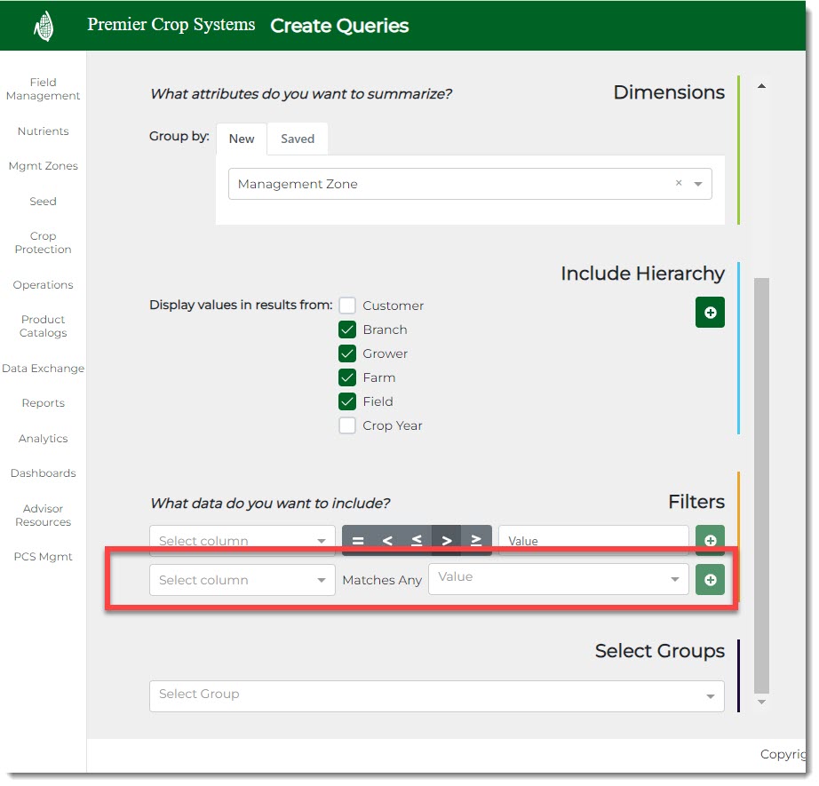Viewport: 819px width, 786px height.
Task: Go to Data Exchange in sidebar
Action: [43, 369]
